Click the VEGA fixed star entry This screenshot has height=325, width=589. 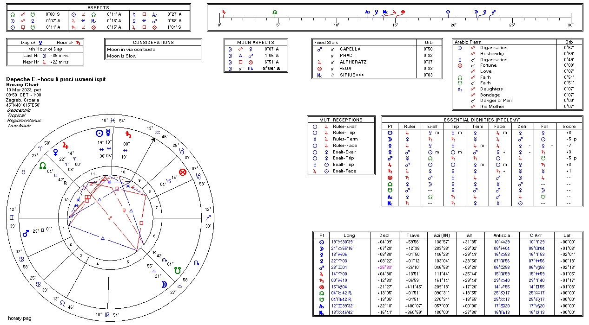click(x=346, y=68)
